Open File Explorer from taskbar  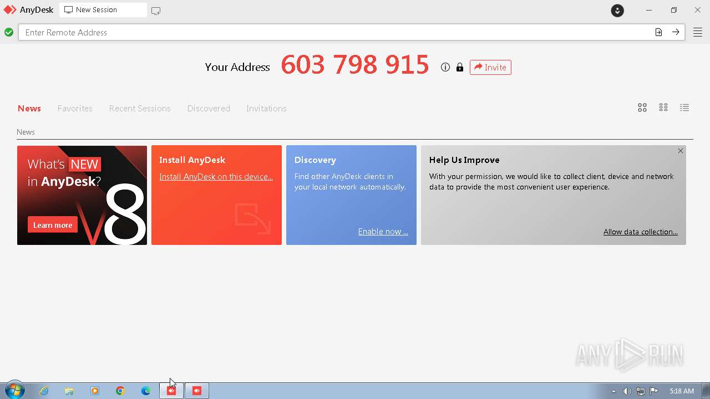pos(69,391)
